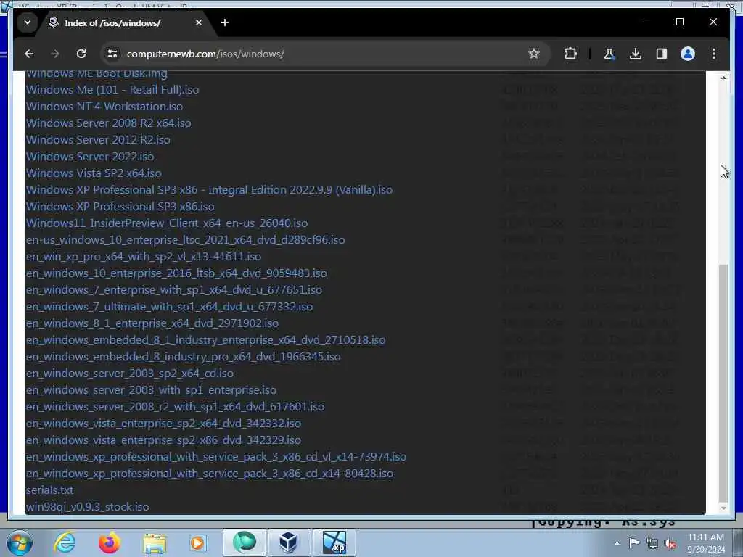Click the scrollbar down arrow
This screenshot has width=743, height=557.
coord(723,508)
